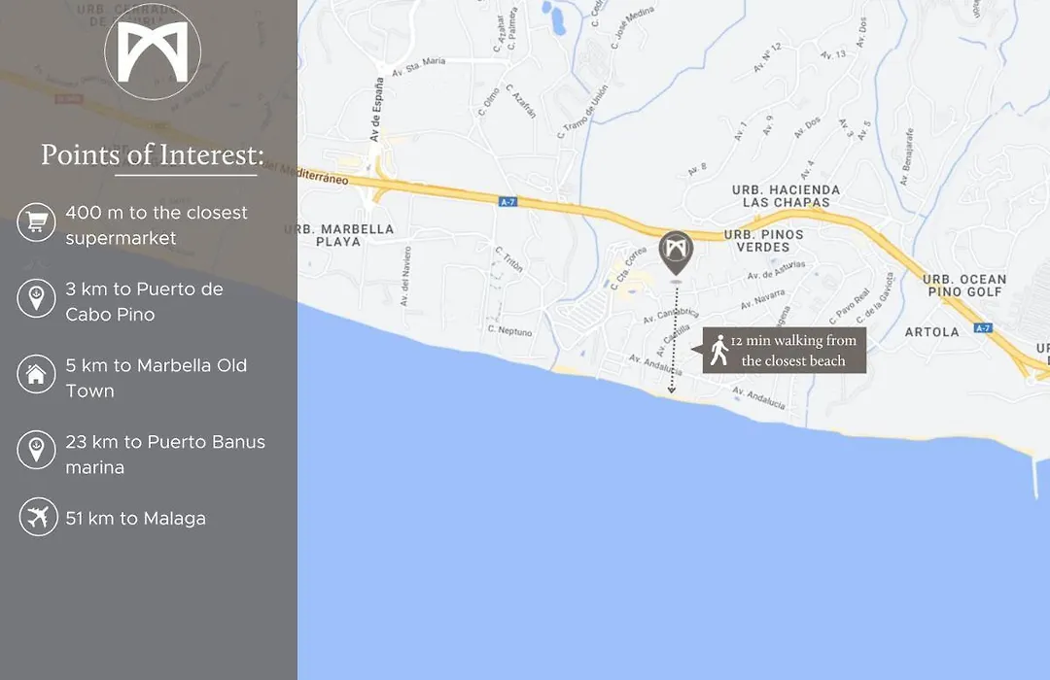Click the arch logo at top left
The image size is (1050, 680).
(x=153, y=52)
